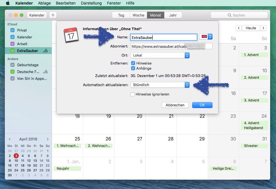Select day 15 in the mini calendar
The width and height of the screenshot is (276, 189).
click(47, 160)
